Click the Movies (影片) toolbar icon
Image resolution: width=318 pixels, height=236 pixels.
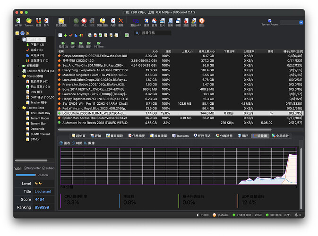[x=162, y=22]
